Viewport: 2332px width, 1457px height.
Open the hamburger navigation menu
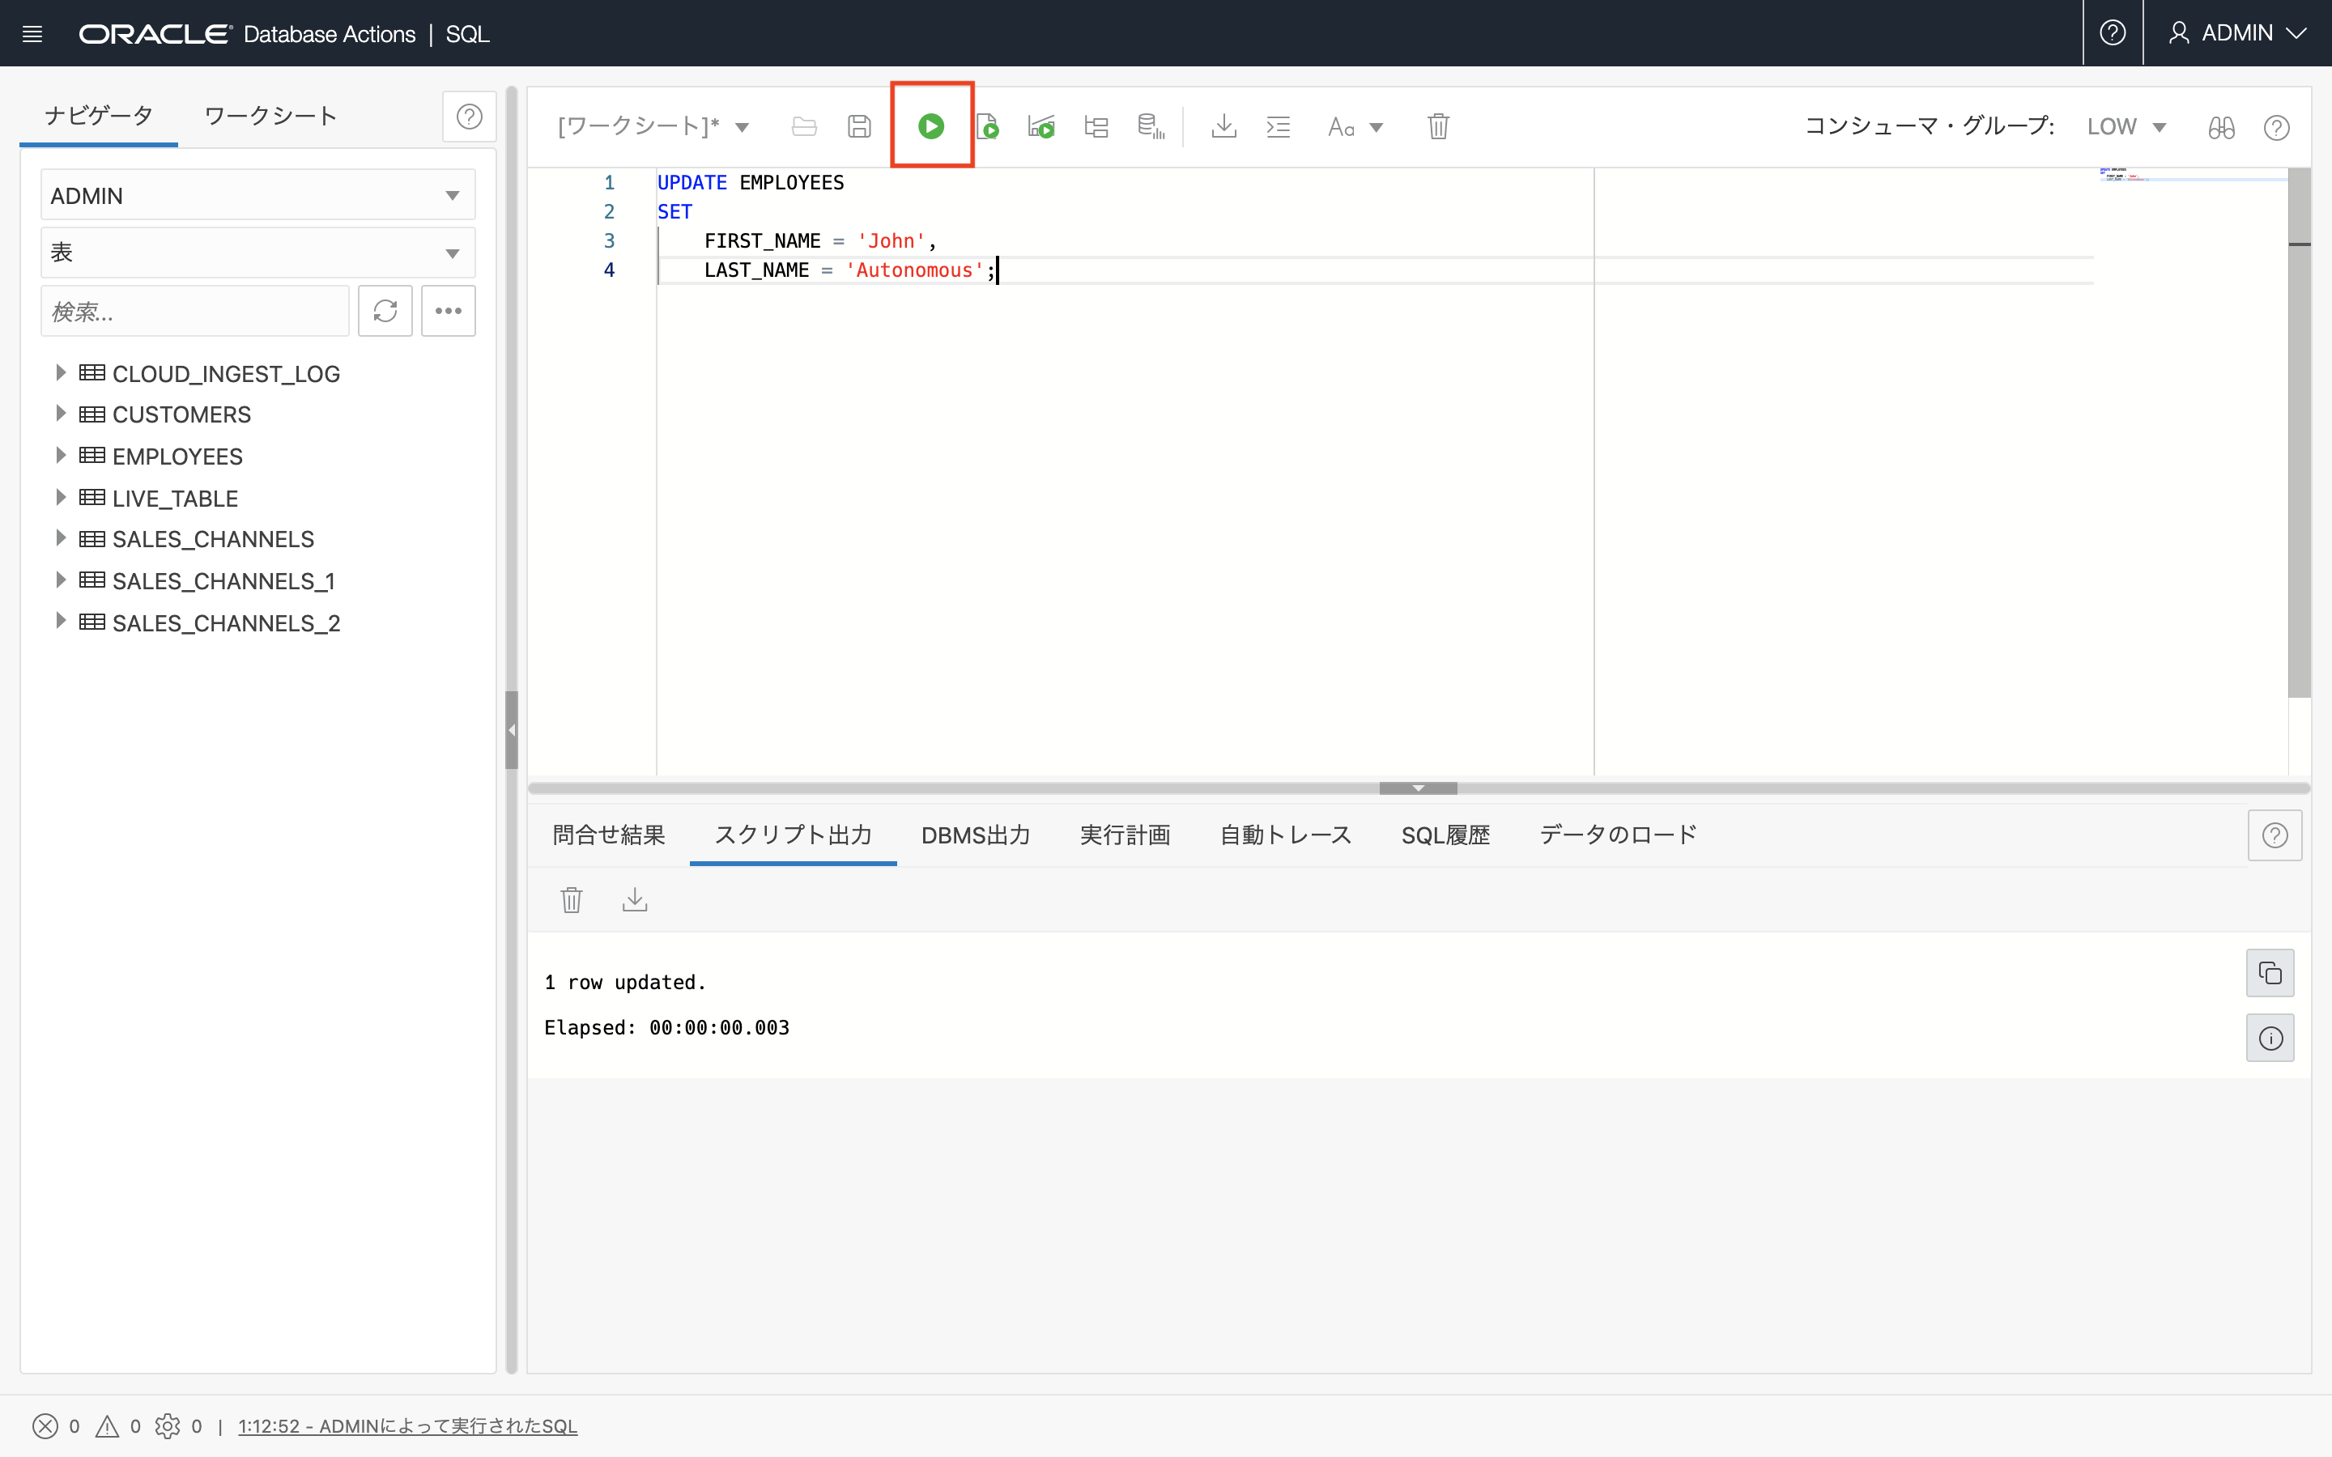click(x=32, y=34)
